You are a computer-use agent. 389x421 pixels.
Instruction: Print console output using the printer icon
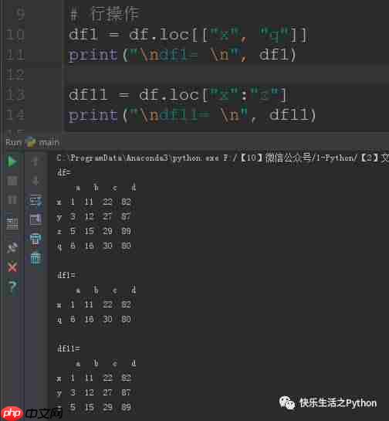coord(36,239)
